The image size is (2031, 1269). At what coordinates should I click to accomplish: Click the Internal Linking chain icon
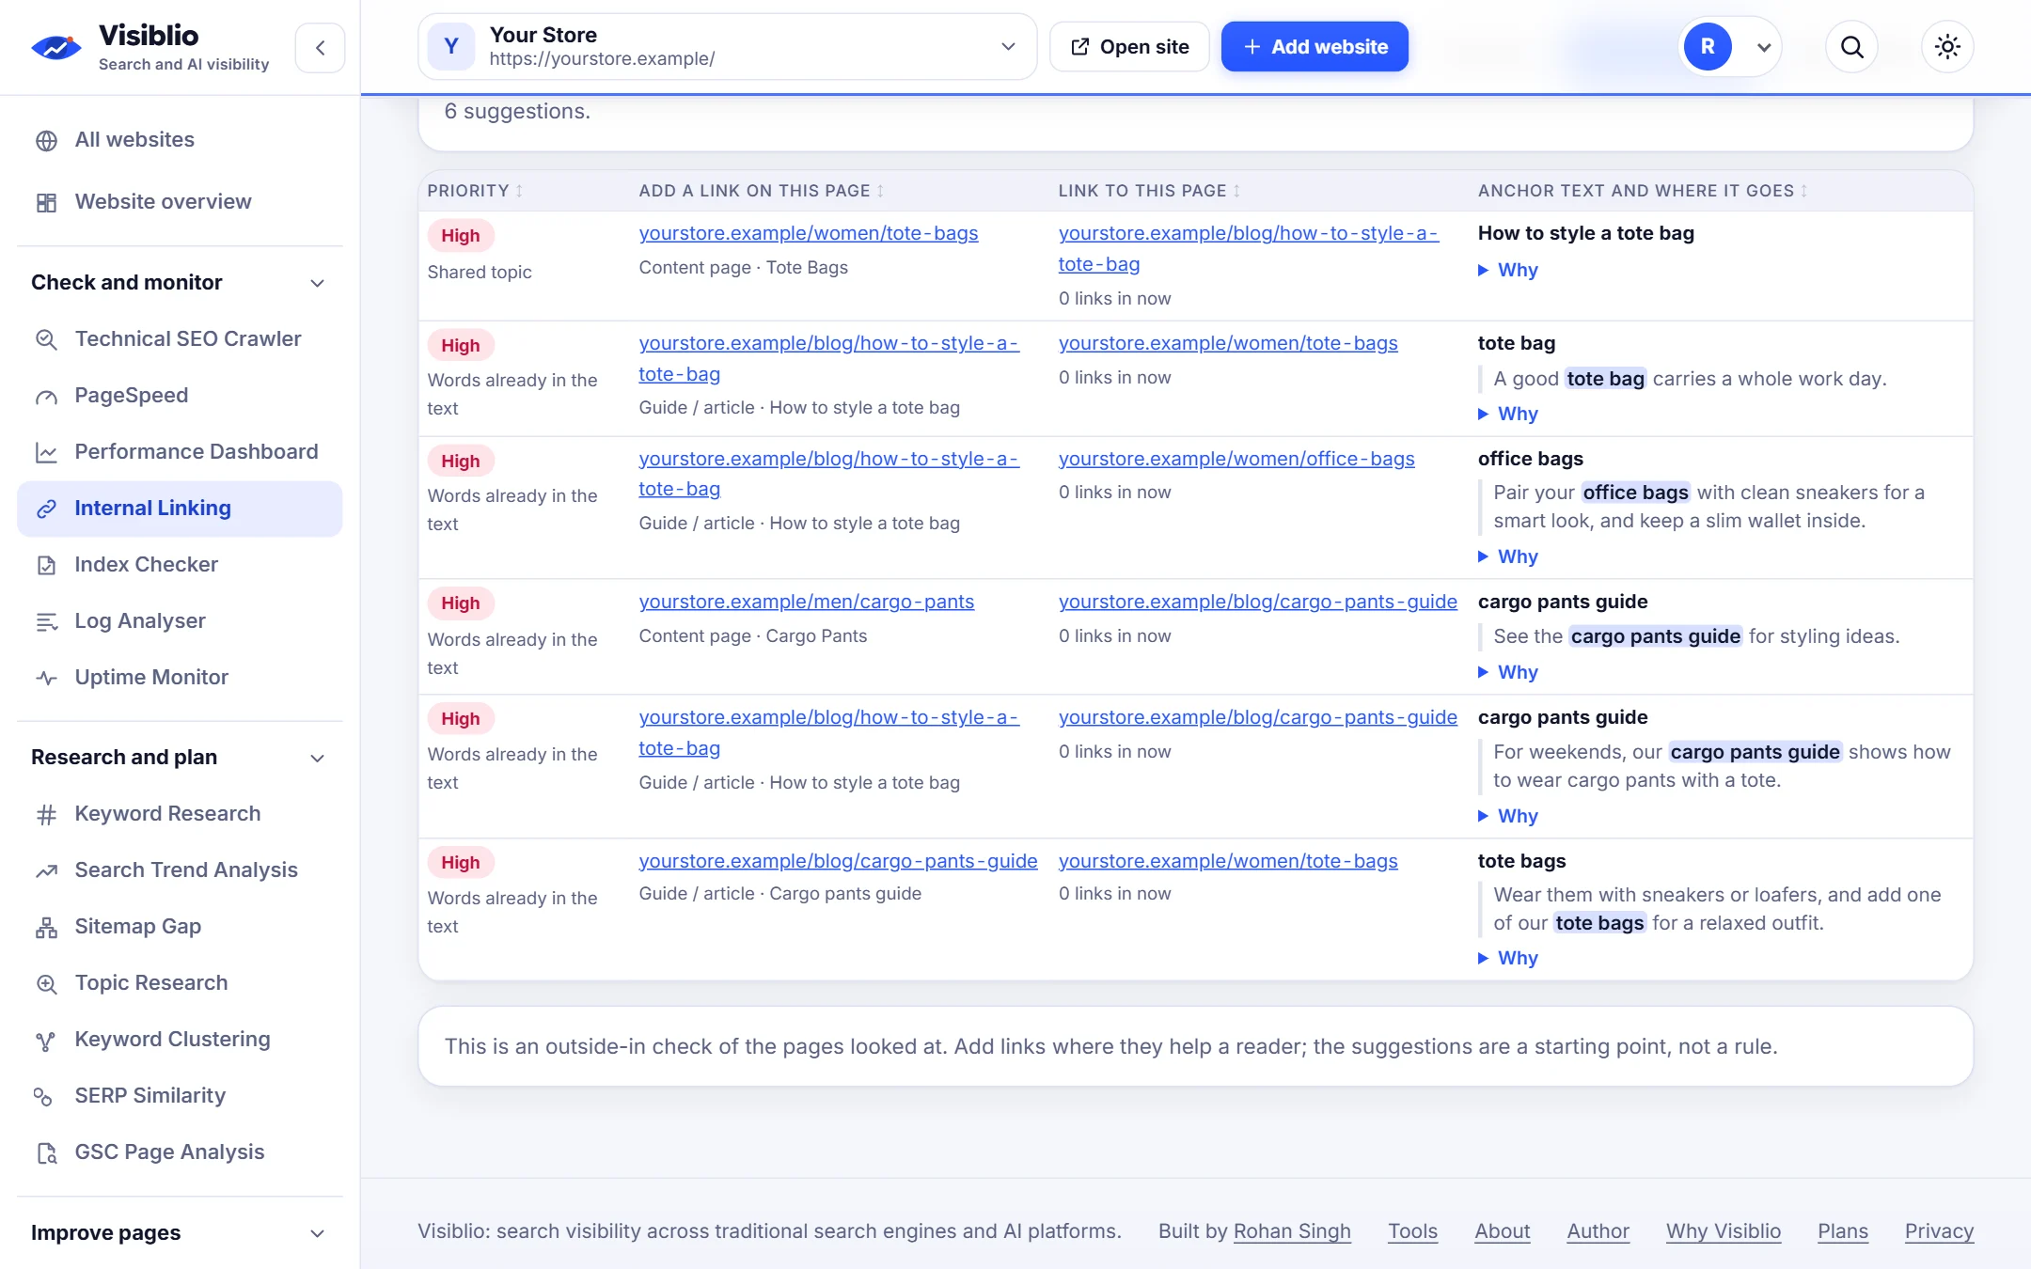(46, 509)
